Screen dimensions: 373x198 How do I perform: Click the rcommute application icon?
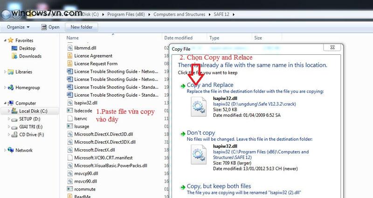click(69, 189)
